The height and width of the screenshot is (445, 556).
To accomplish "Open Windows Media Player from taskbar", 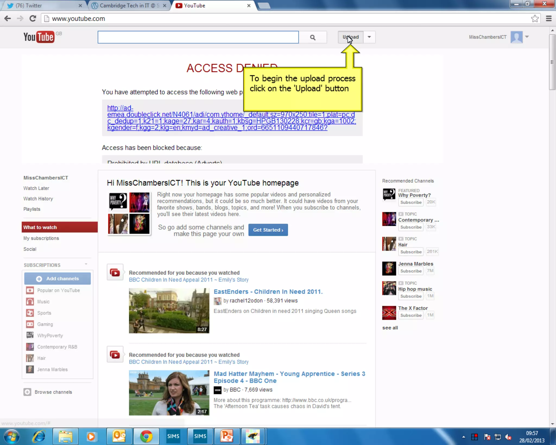I will [92, 436].
